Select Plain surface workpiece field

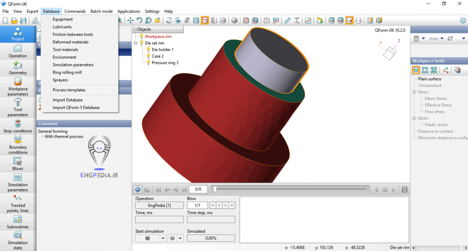430,79
